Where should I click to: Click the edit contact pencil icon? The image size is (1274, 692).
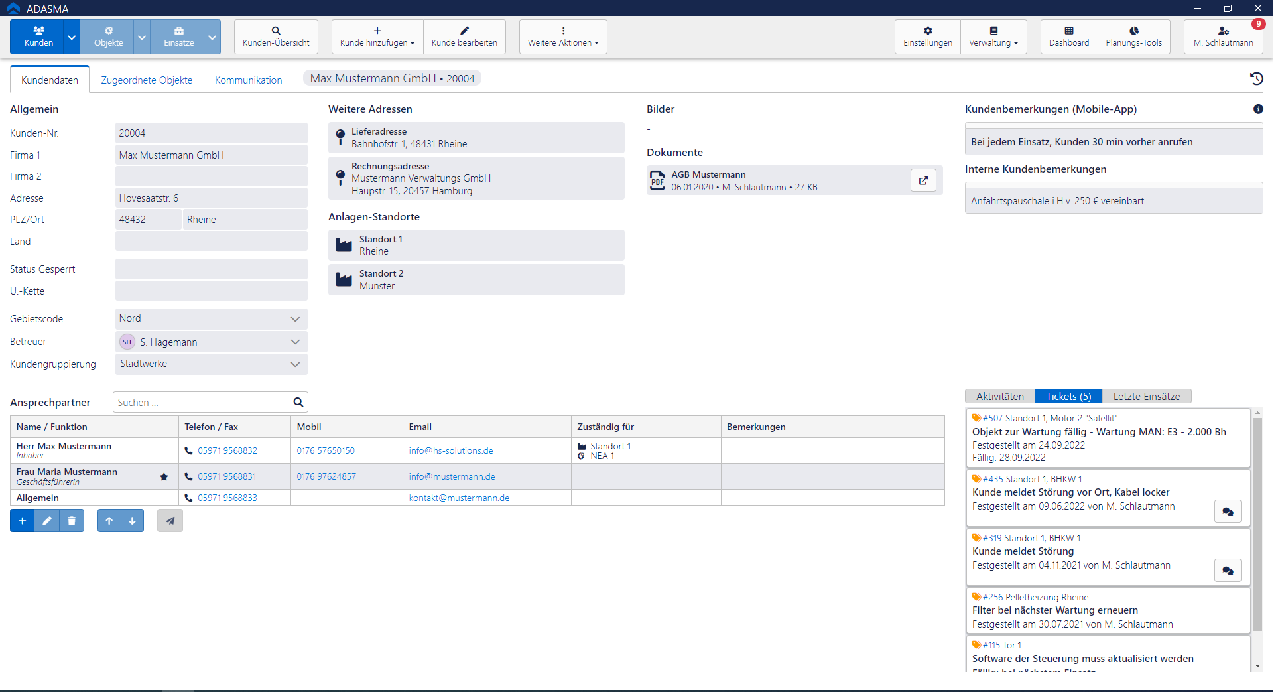pos(47,521)
